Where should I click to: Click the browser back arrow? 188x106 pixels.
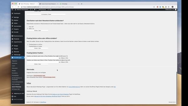coord(13,7)
